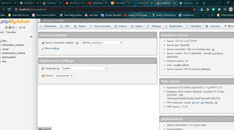The width and height of the screenshot is (234, 130).
Task: Open the Settings tab
Action: [154, 26]
